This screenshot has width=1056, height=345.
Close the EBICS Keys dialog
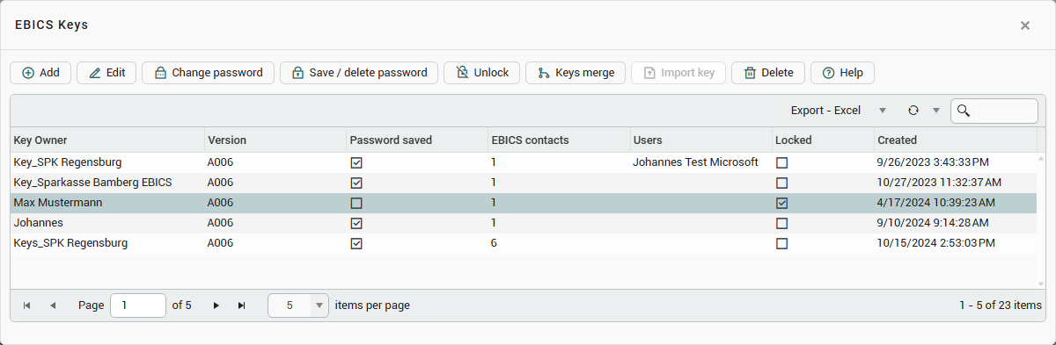tap(1025, 25)
